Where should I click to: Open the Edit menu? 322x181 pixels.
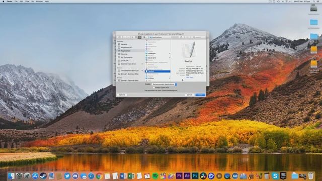tap(21, 1)
